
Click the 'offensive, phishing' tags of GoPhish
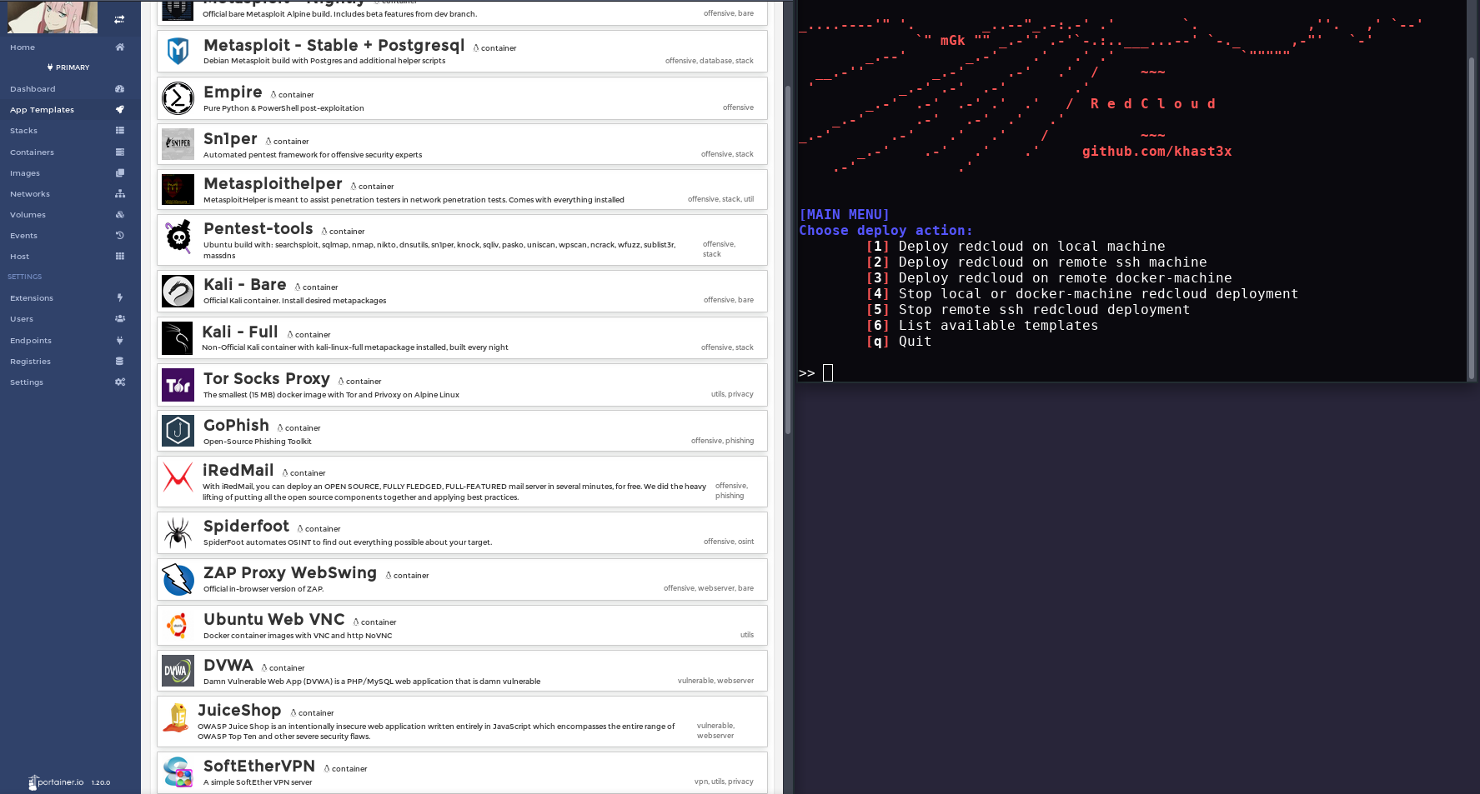722,441
